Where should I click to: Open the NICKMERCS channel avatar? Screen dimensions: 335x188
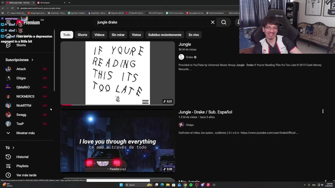8,96
